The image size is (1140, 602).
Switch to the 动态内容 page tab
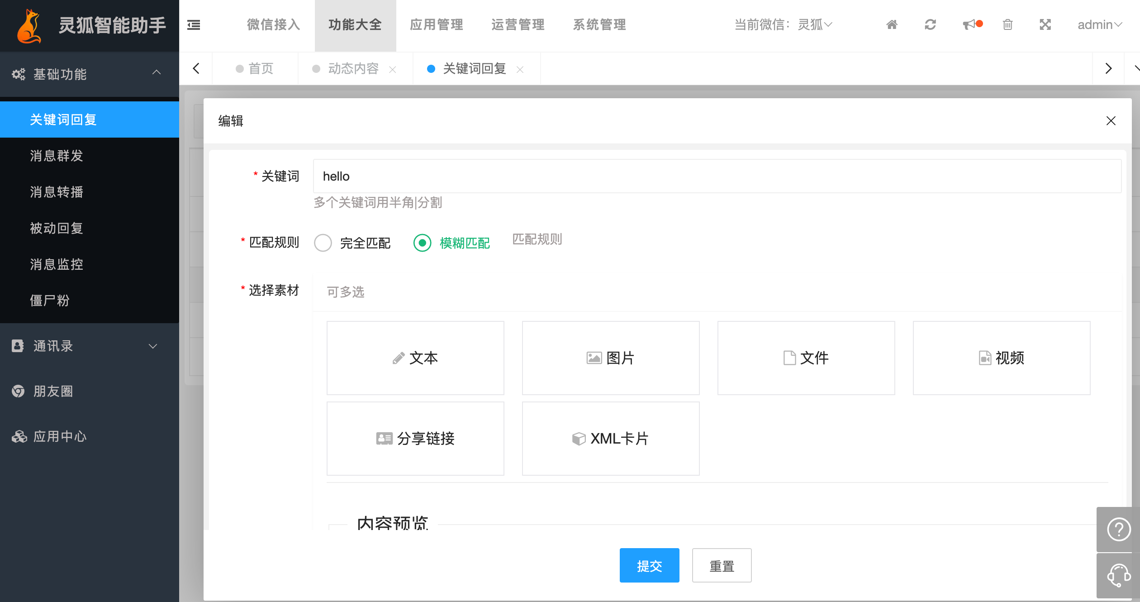click(353, 68)
